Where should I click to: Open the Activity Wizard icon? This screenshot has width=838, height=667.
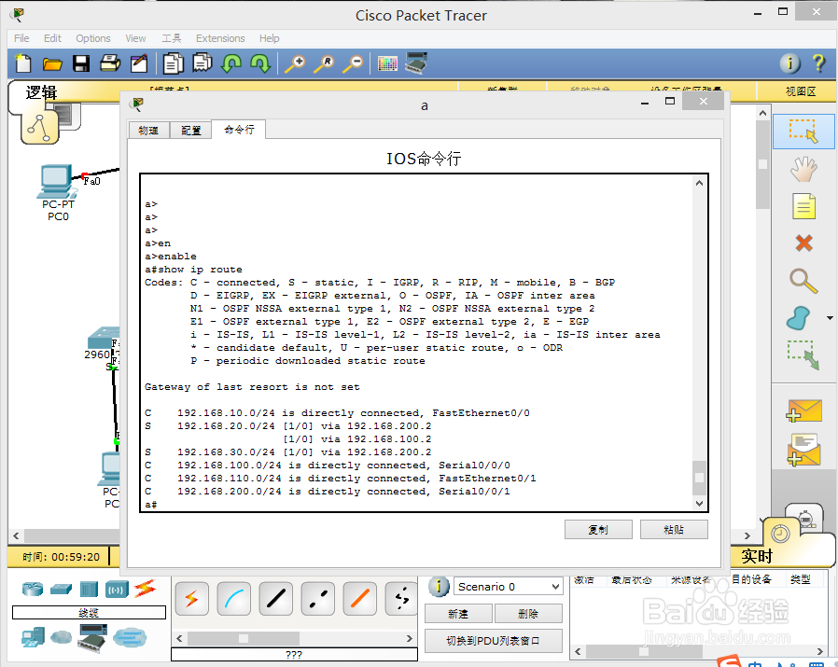tap(139, 63)
